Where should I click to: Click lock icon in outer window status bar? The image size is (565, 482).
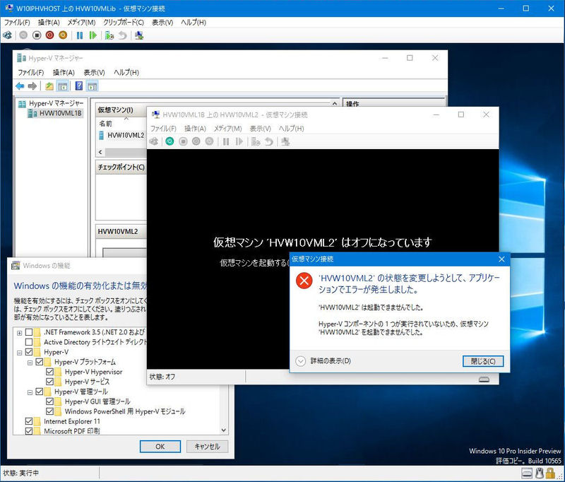click(550, 473)
